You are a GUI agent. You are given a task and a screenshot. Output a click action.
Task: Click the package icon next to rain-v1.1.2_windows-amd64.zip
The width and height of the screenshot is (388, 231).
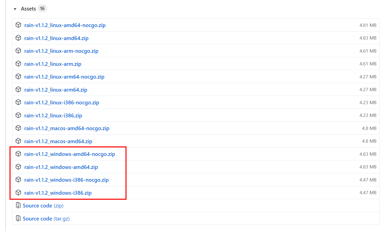coord(18,166)
